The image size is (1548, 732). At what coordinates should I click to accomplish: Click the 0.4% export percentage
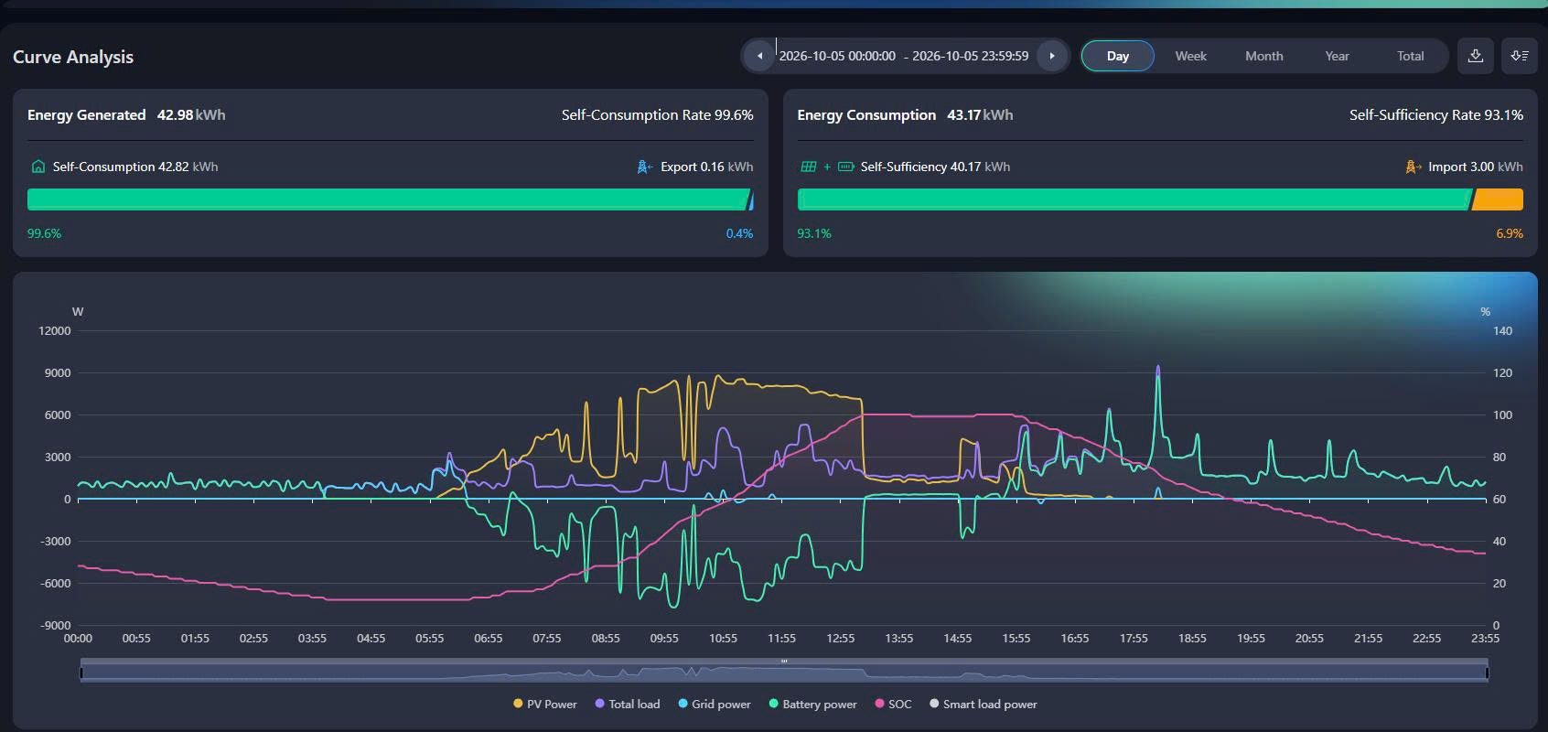[x=739, y=233]
